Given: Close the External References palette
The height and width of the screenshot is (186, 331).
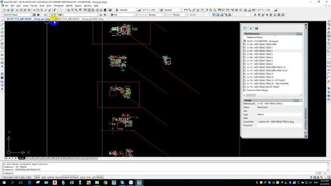Looking at the screenshot, I should click(306, 25).
